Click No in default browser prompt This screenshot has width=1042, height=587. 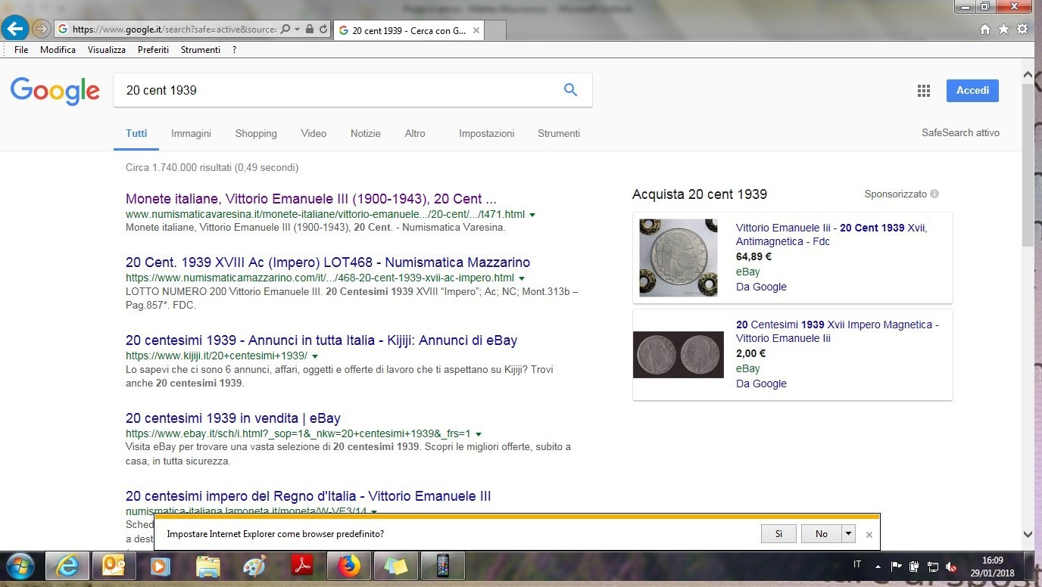coord(822,533)
